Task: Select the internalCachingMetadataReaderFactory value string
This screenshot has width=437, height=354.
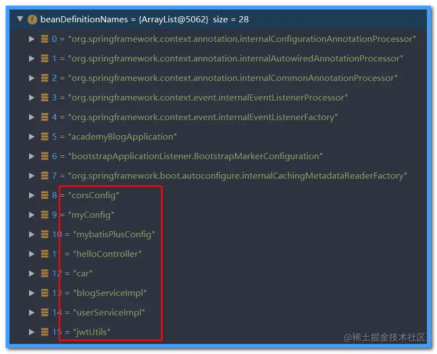Action: tap(237, 176)
